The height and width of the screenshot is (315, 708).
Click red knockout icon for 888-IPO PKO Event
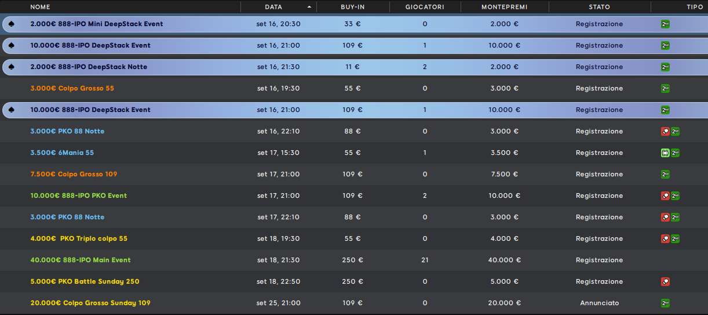(x=665, y=196)
